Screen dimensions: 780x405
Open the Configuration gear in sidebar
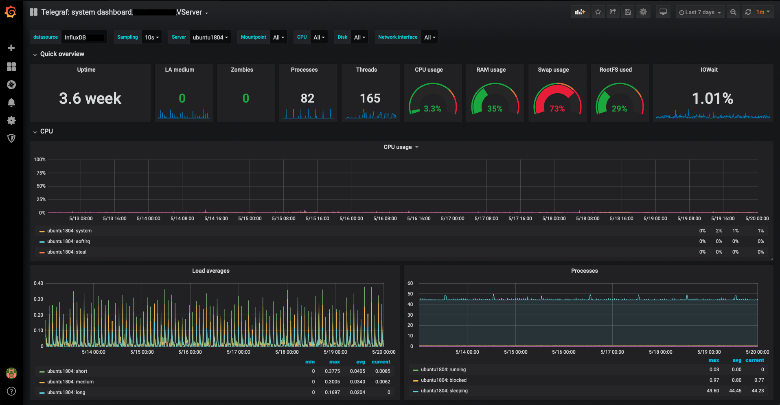pos(11,120)
